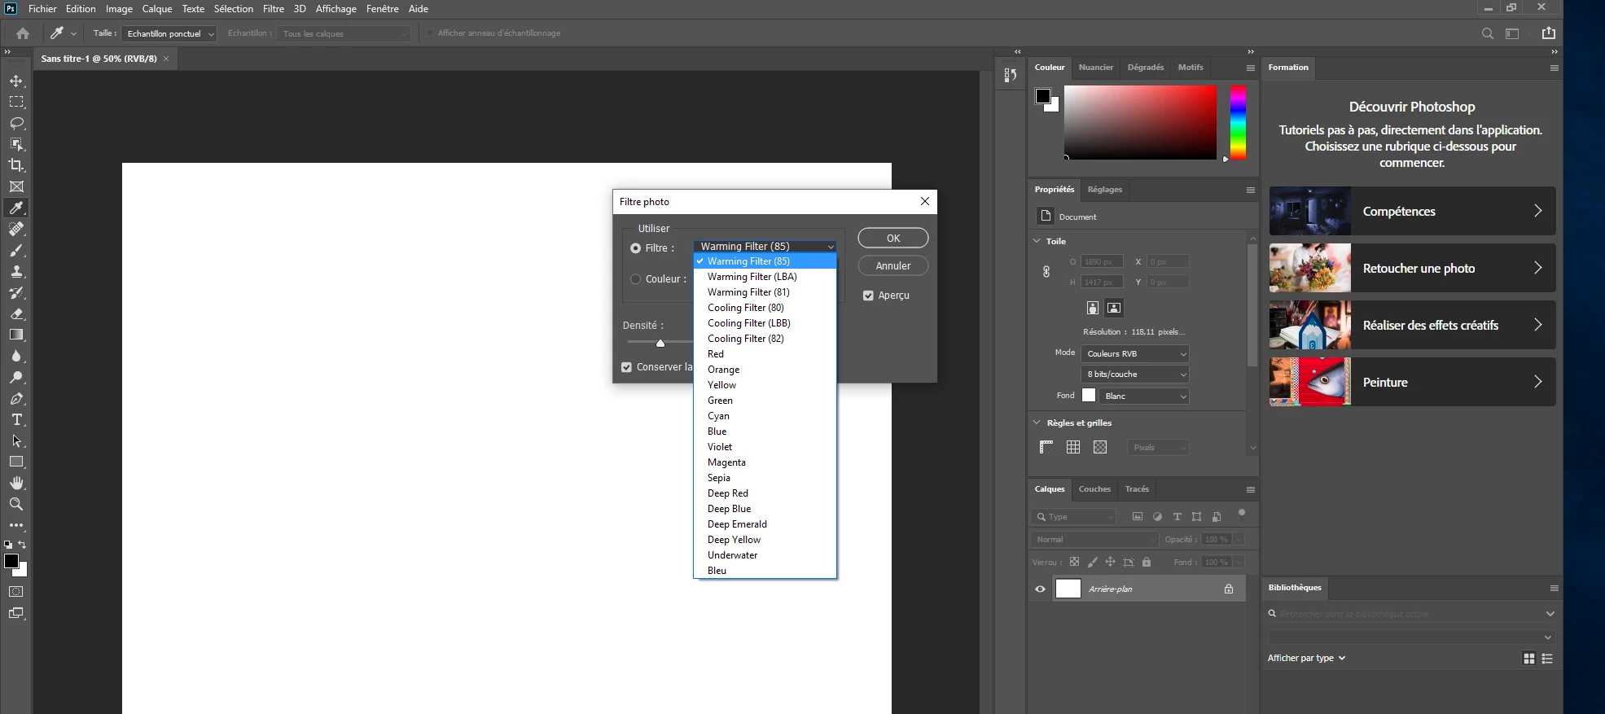Choose Sepia from filter list

click(x=765, y=478)
